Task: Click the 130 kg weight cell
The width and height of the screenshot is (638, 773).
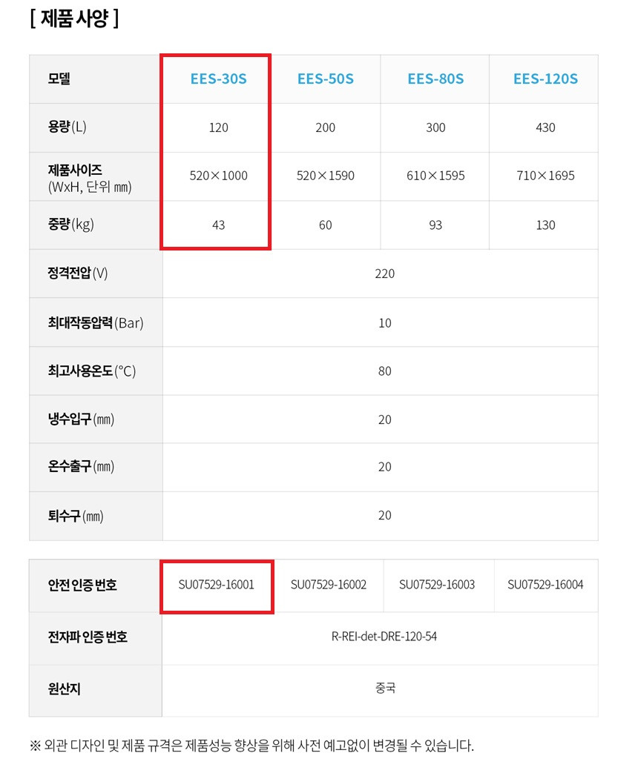Action: click(x=545, y=225)
